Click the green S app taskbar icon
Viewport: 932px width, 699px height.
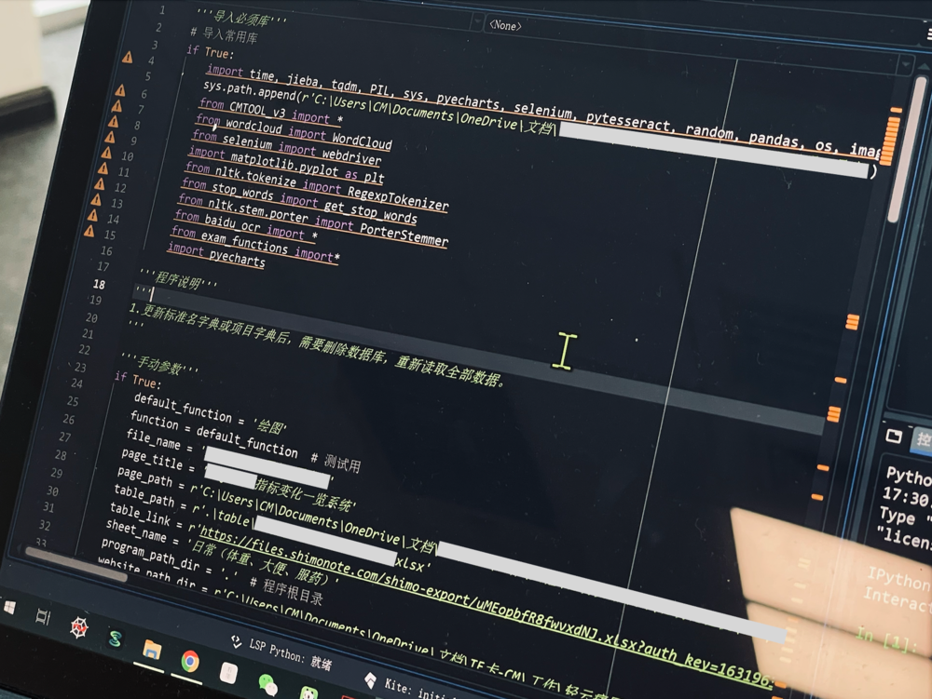click(116, 639)
